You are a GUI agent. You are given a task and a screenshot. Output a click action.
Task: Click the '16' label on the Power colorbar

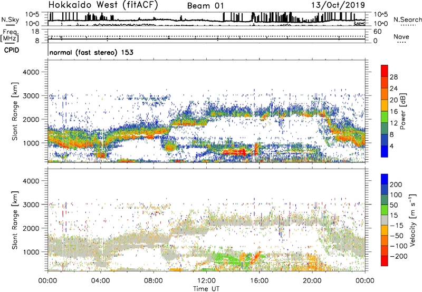[394, 112]
